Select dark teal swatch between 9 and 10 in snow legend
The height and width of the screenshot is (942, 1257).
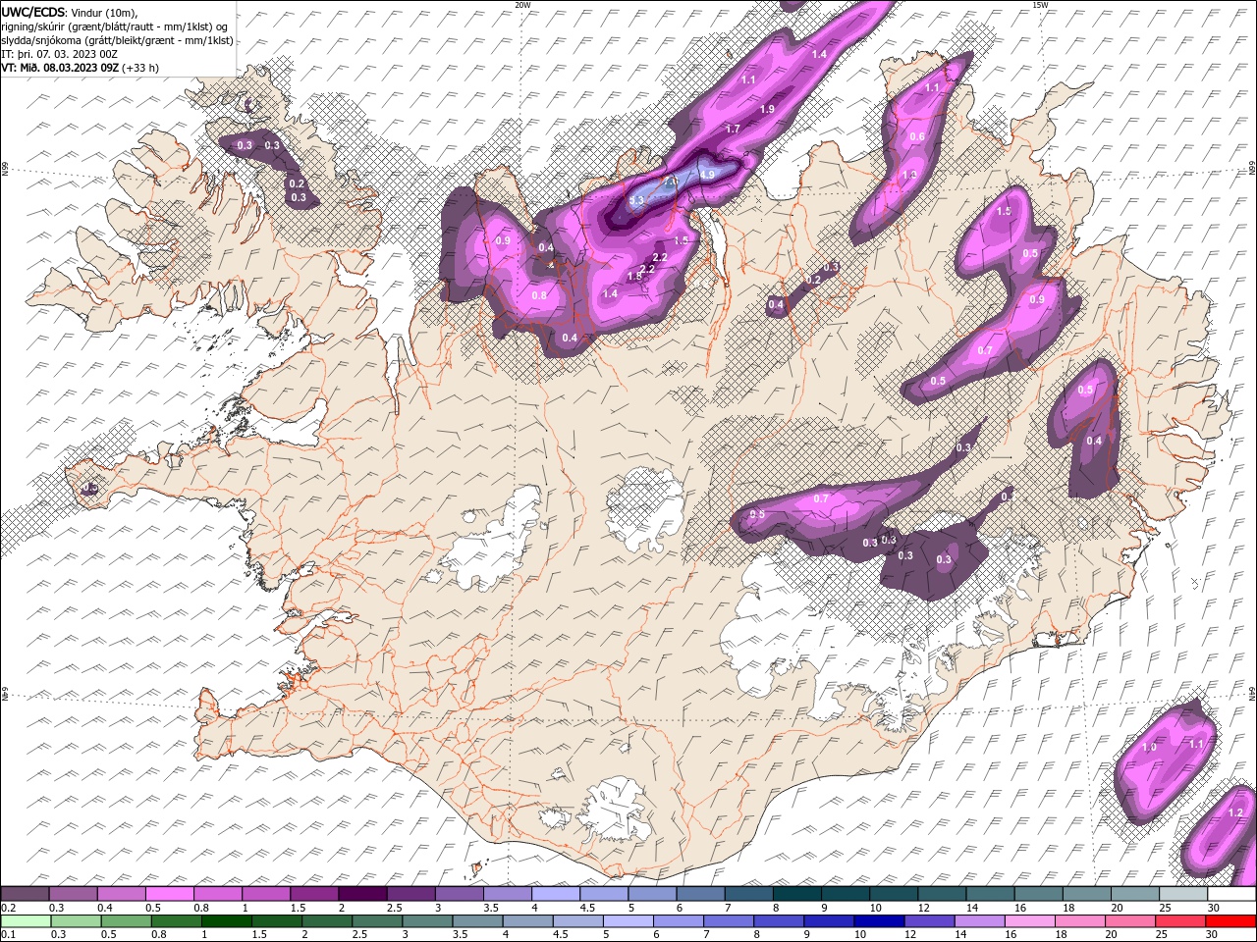[847, 894]
